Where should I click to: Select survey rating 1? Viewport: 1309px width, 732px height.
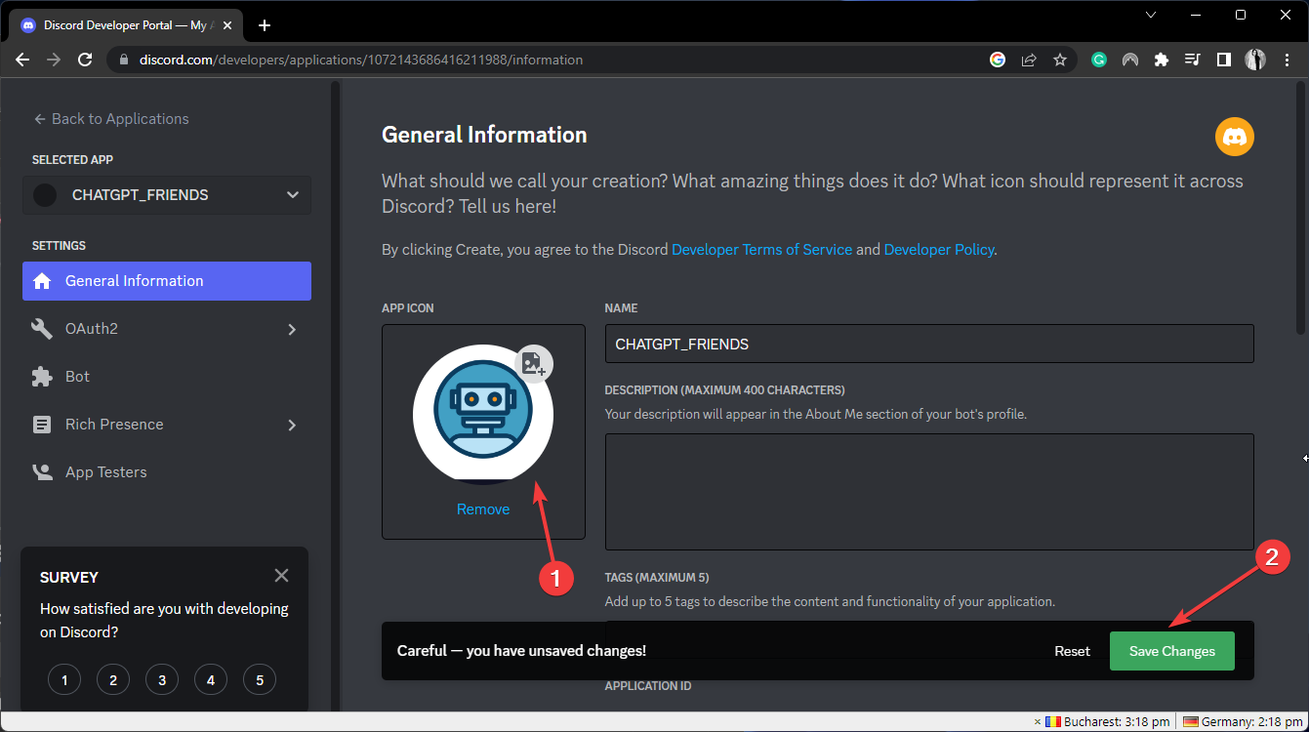click(x=64, y=680)
